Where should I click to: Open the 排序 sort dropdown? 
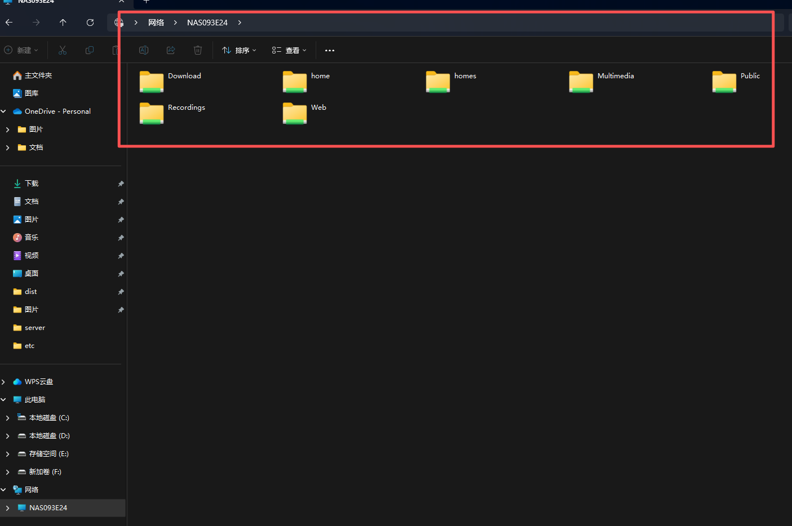240,50
